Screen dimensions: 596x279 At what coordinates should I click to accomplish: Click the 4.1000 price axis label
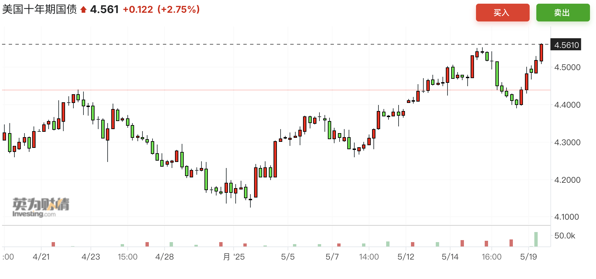pos(567,217)
